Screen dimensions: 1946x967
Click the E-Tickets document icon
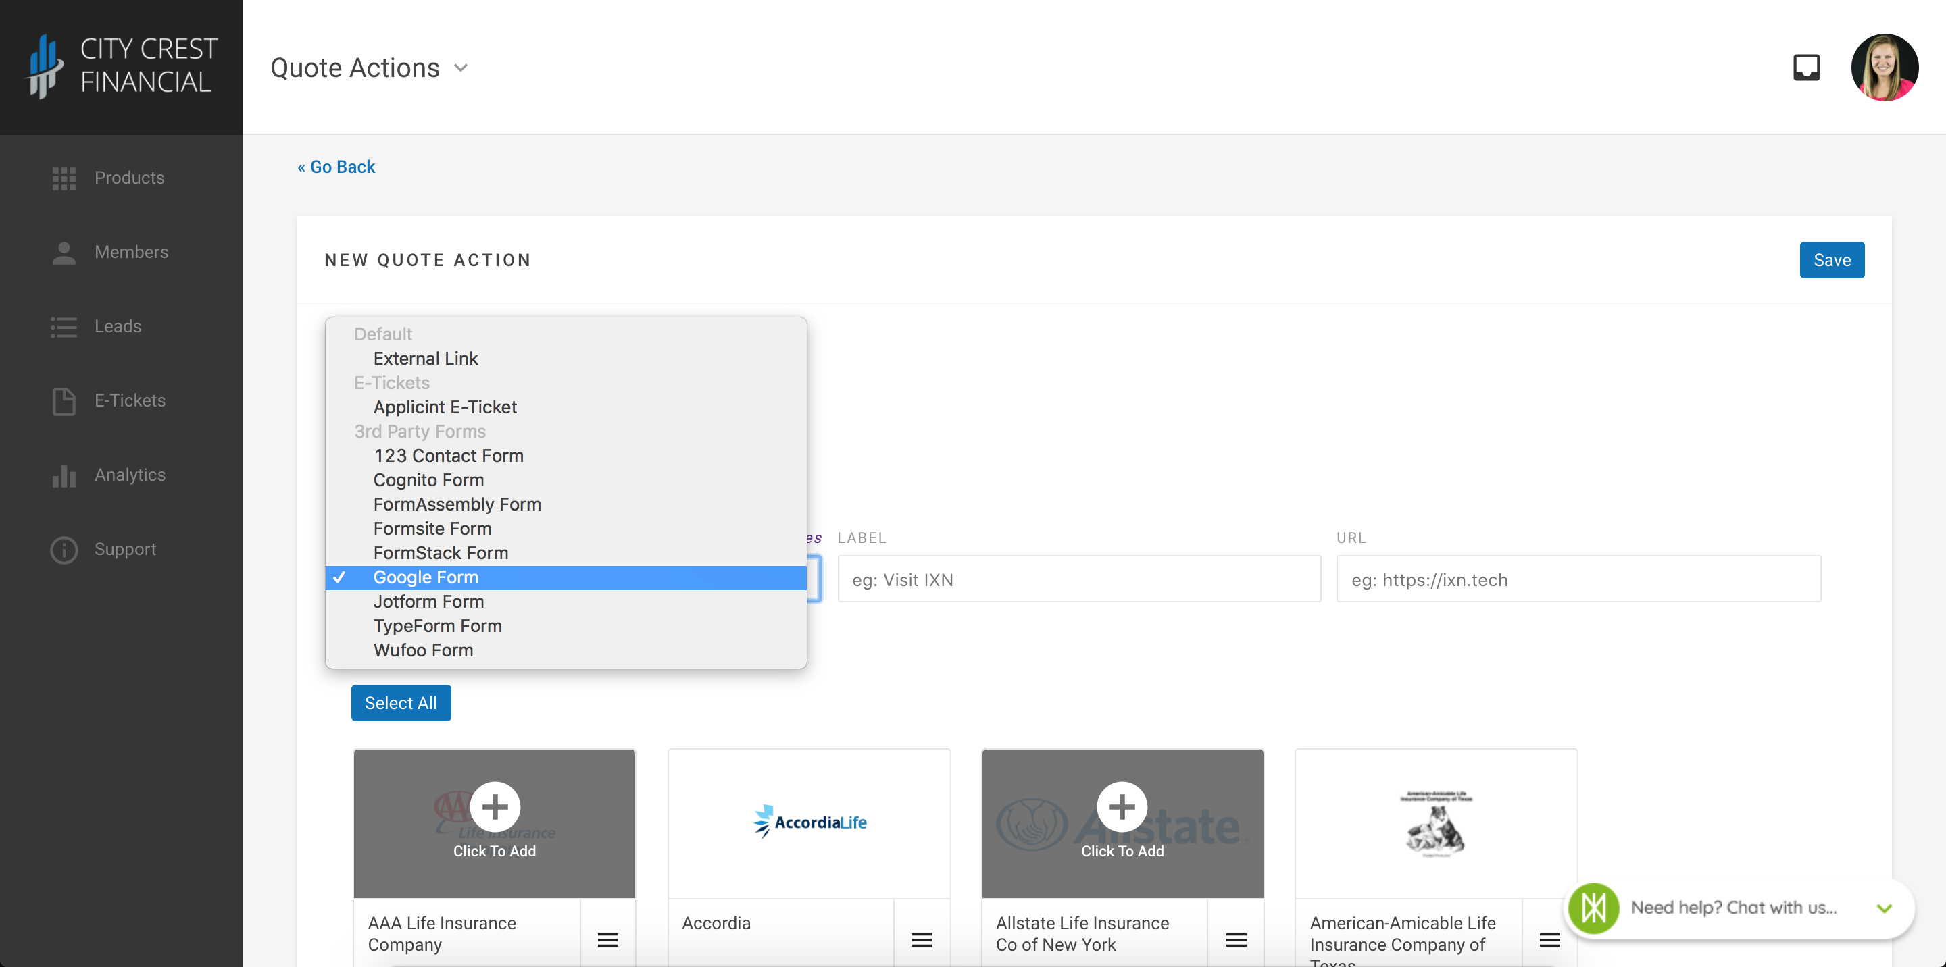[64, 401]
